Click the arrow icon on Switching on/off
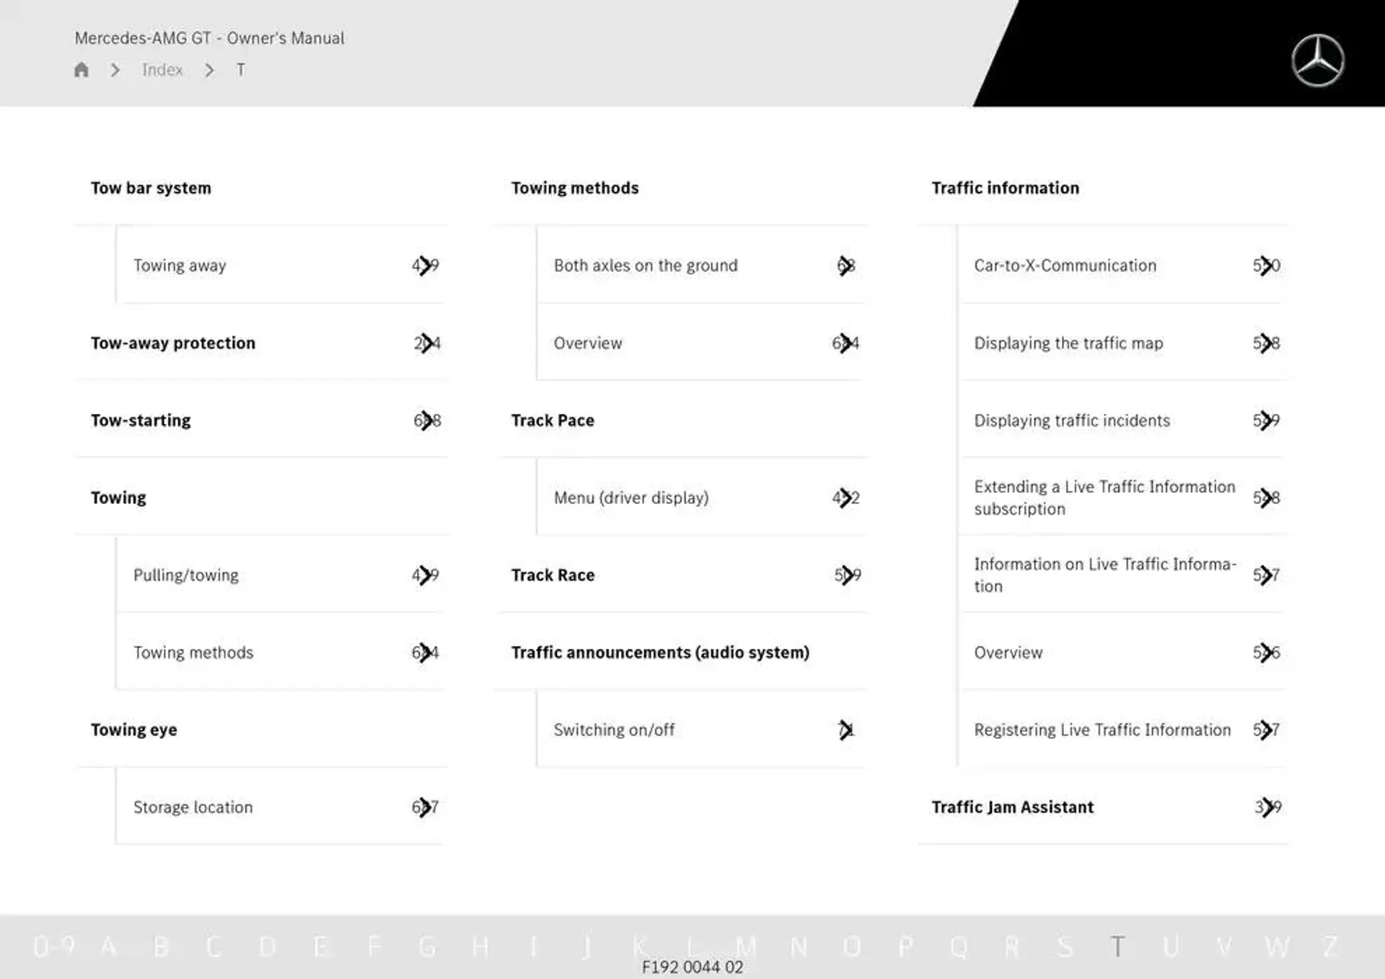This screenshot has width=1385, height=979. [x=848, y=729]
